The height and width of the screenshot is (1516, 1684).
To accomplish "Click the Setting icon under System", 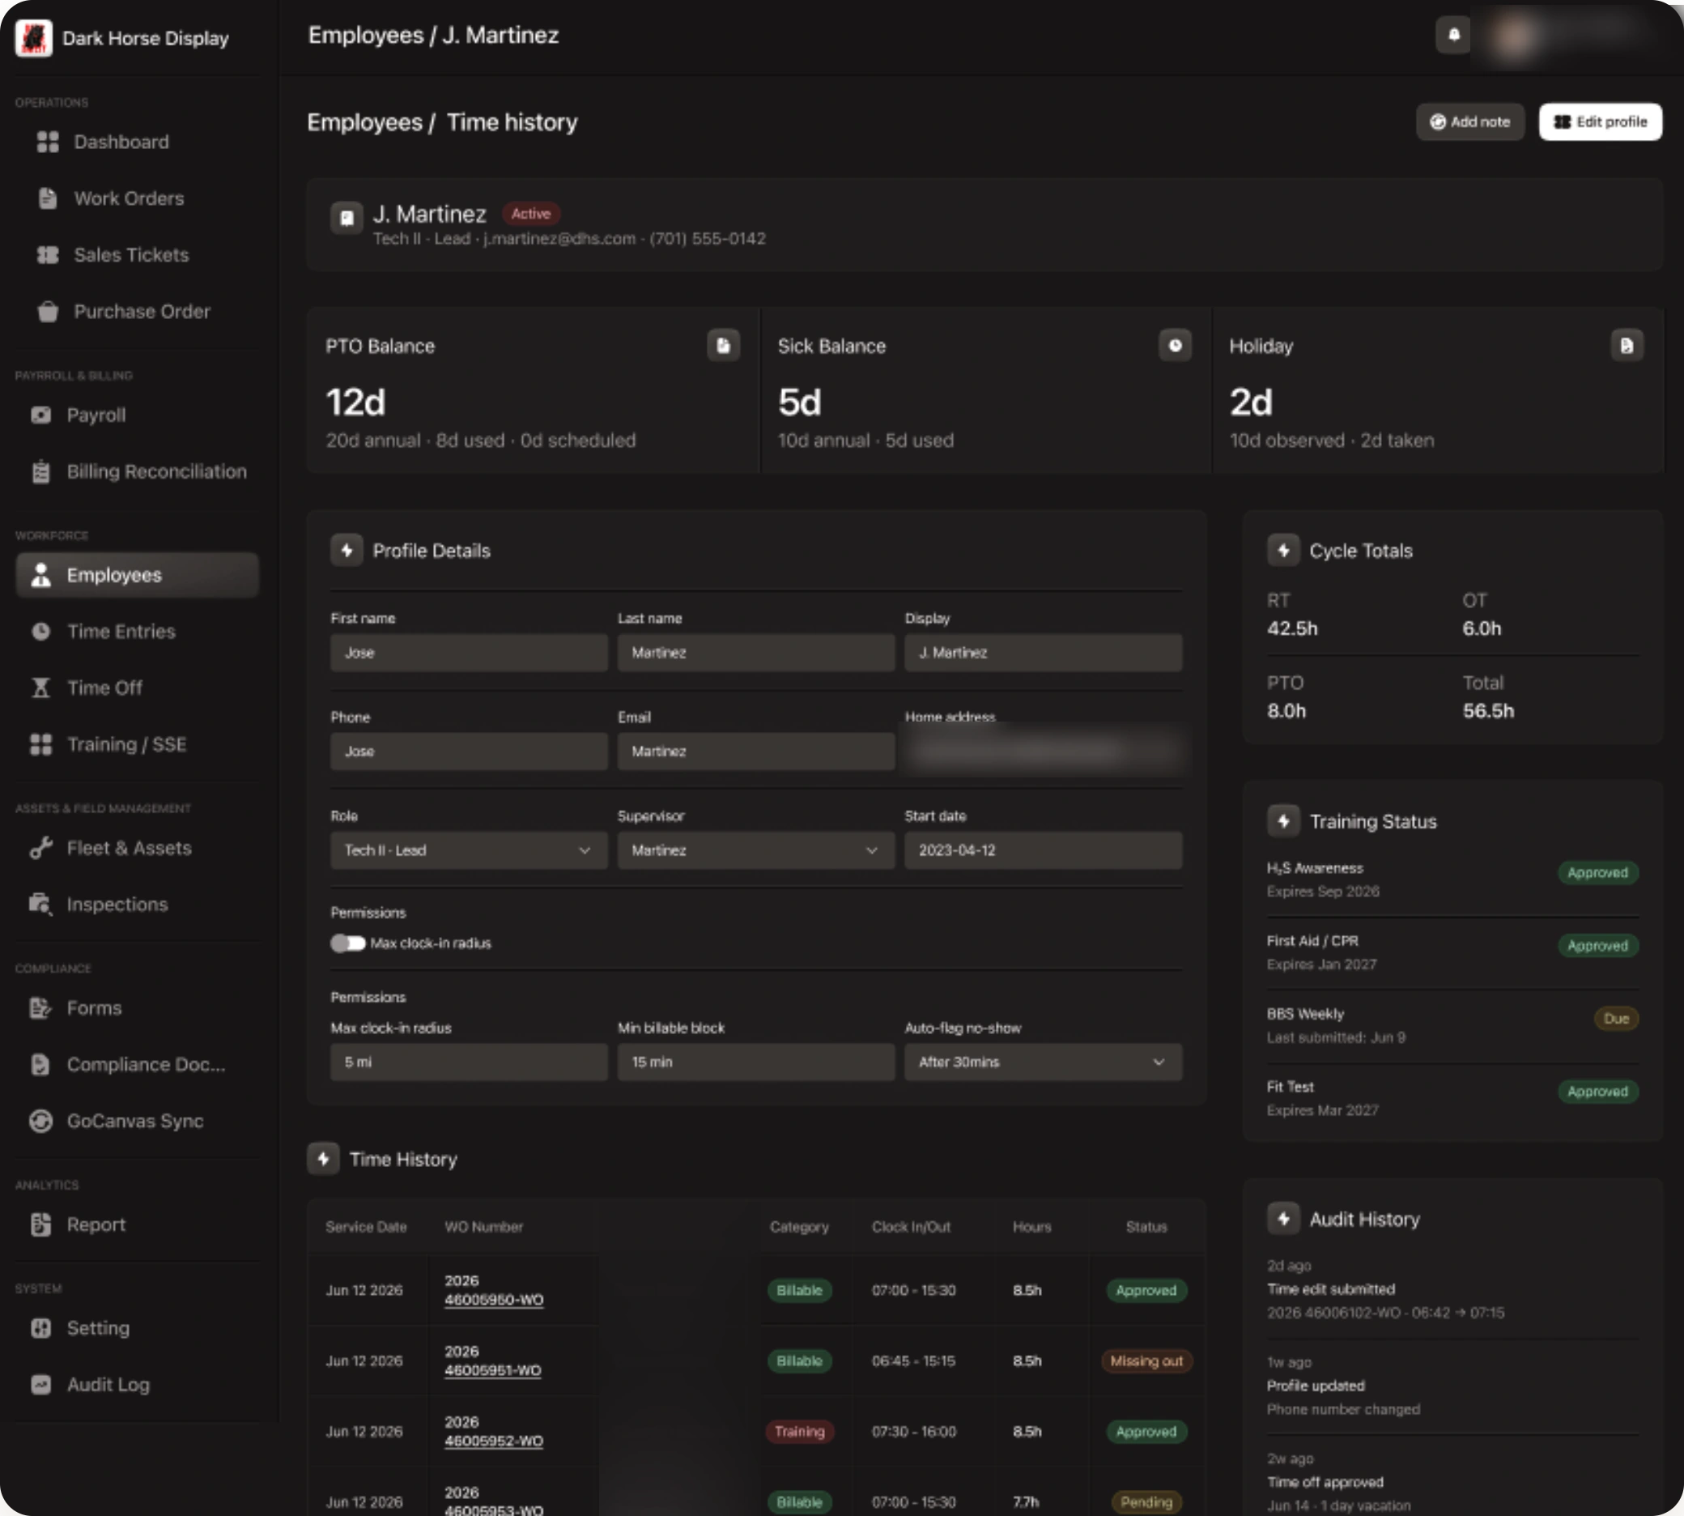I will pos(40,1328).
